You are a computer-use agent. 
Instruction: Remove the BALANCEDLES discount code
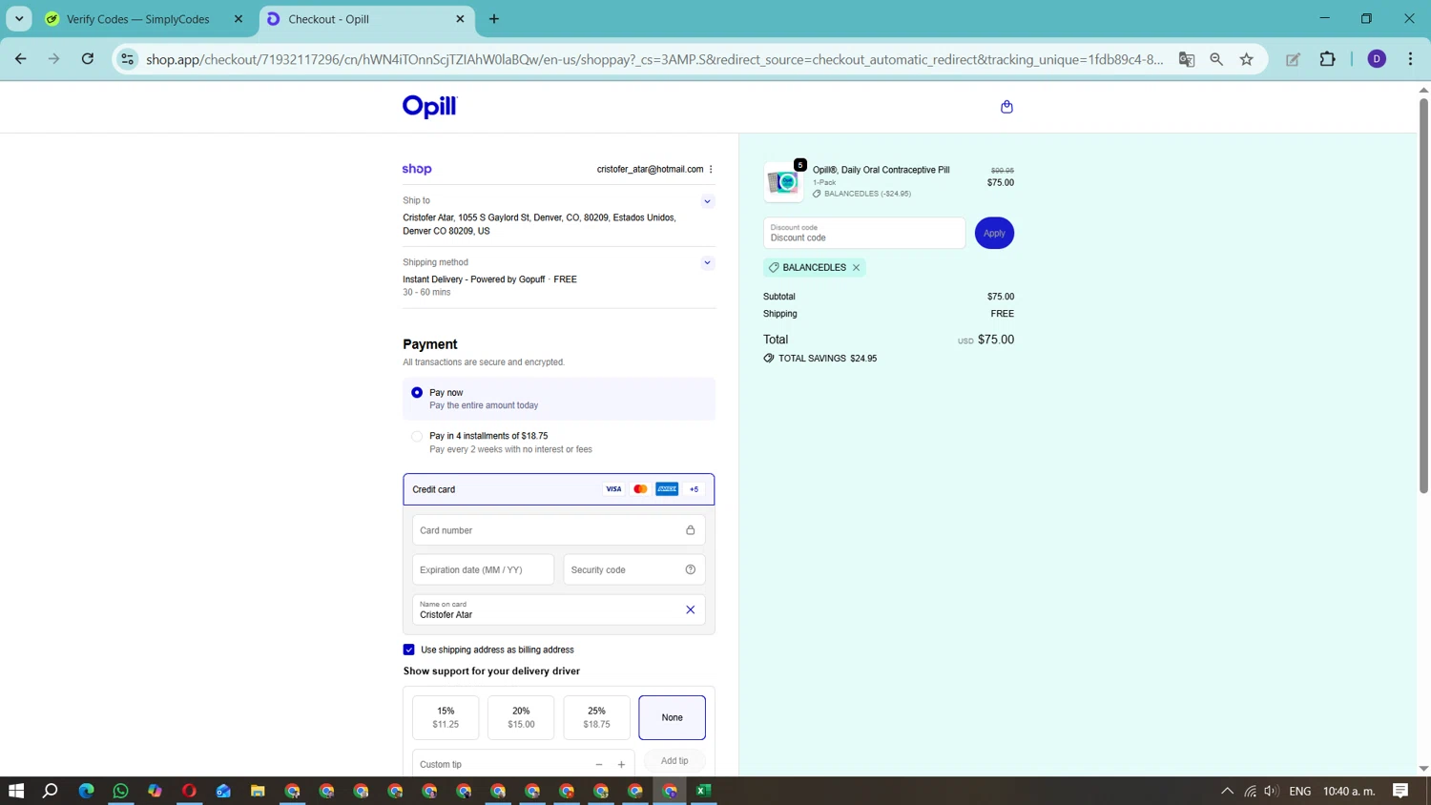pyautogui.click(x=857, y=267)
